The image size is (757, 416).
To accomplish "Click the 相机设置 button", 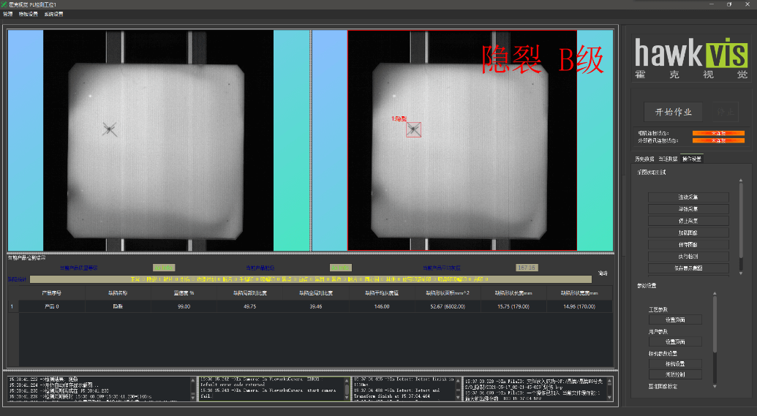I will [675, 364].
